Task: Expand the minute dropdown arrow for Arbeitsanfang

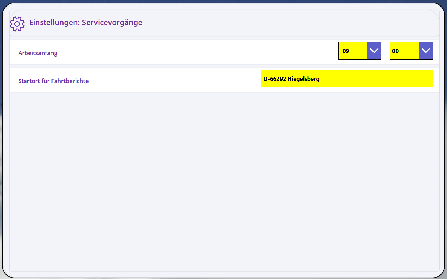Action: pyautogui.click(x=425, y=51)
